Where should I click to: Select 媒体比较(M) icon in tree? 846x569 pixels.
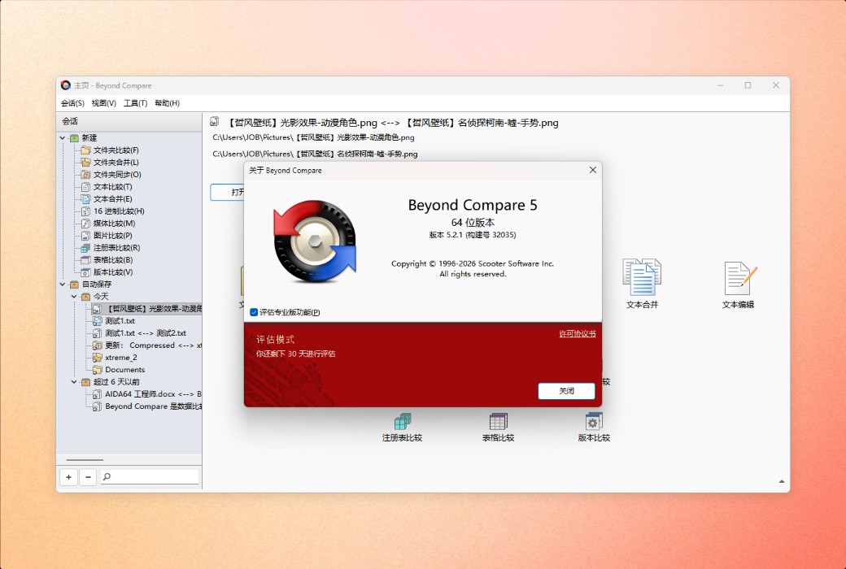(x=85, y=224)
